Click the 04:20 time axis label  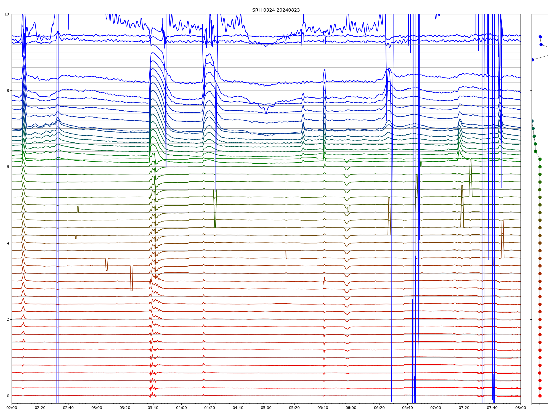click(x=209, y=408)
